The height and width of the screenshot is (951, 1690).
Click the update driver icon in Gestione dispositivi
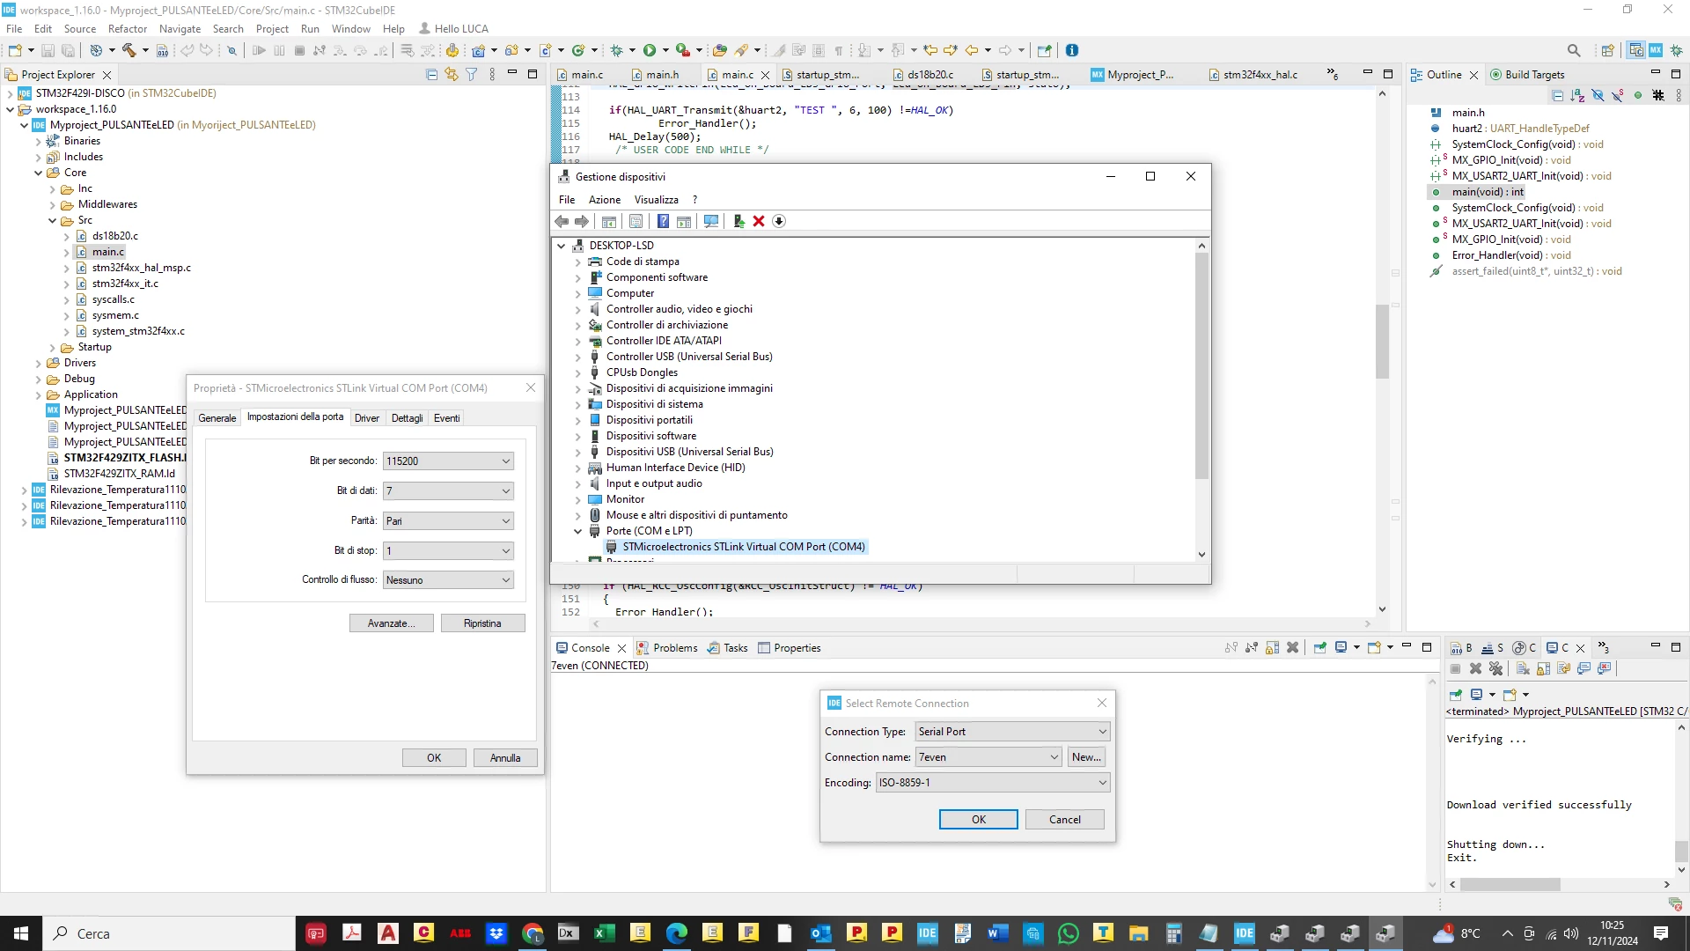coord(739,221)
